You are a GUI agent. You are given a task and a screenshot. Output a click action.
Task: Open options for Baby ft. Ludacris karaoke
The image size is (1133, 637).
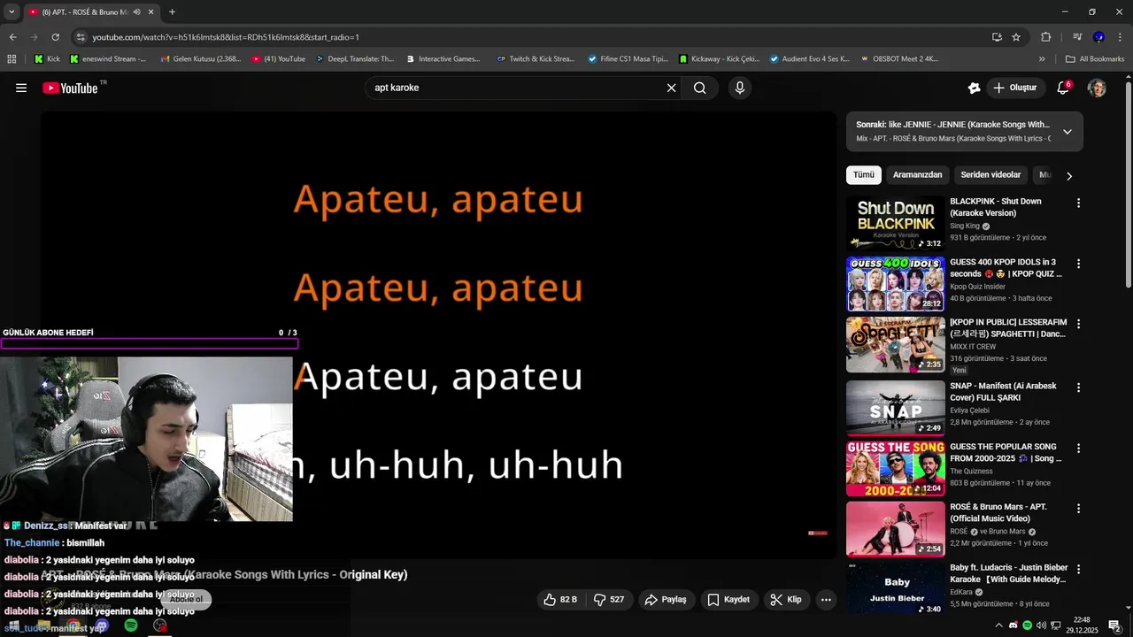click(x=1078, y=569)
